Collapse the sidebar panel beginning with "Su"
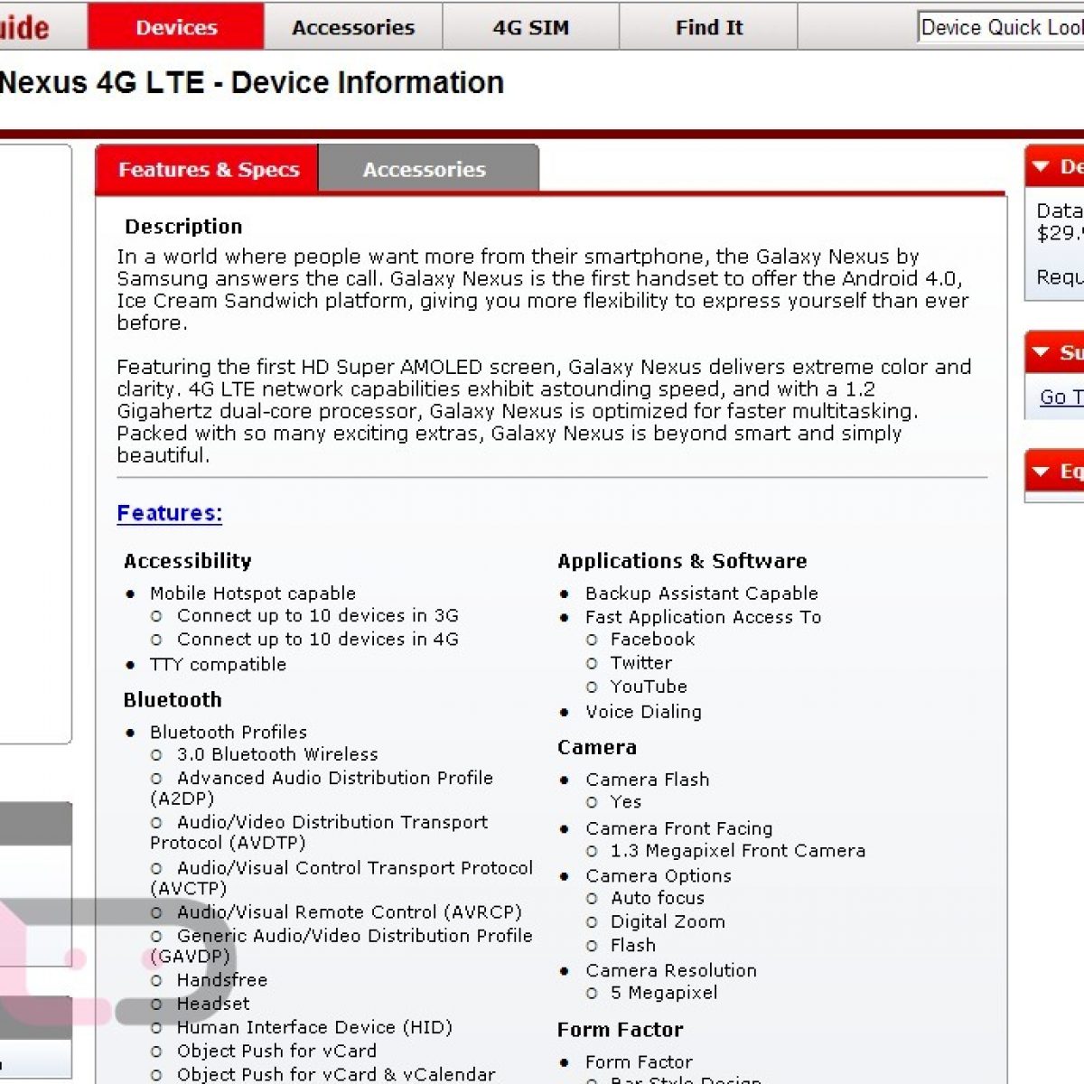Viewport: 1084px width, 1084px height. [1042, 352]
